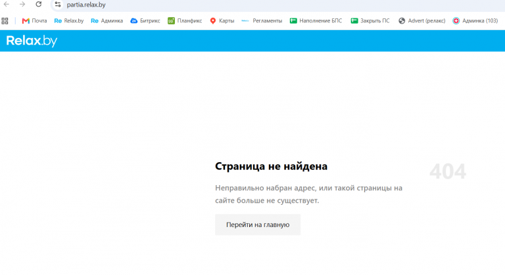Click the browser back arrow
This screenshot has width=505, height=275.
pyautogui.click(x=7, y=5)
